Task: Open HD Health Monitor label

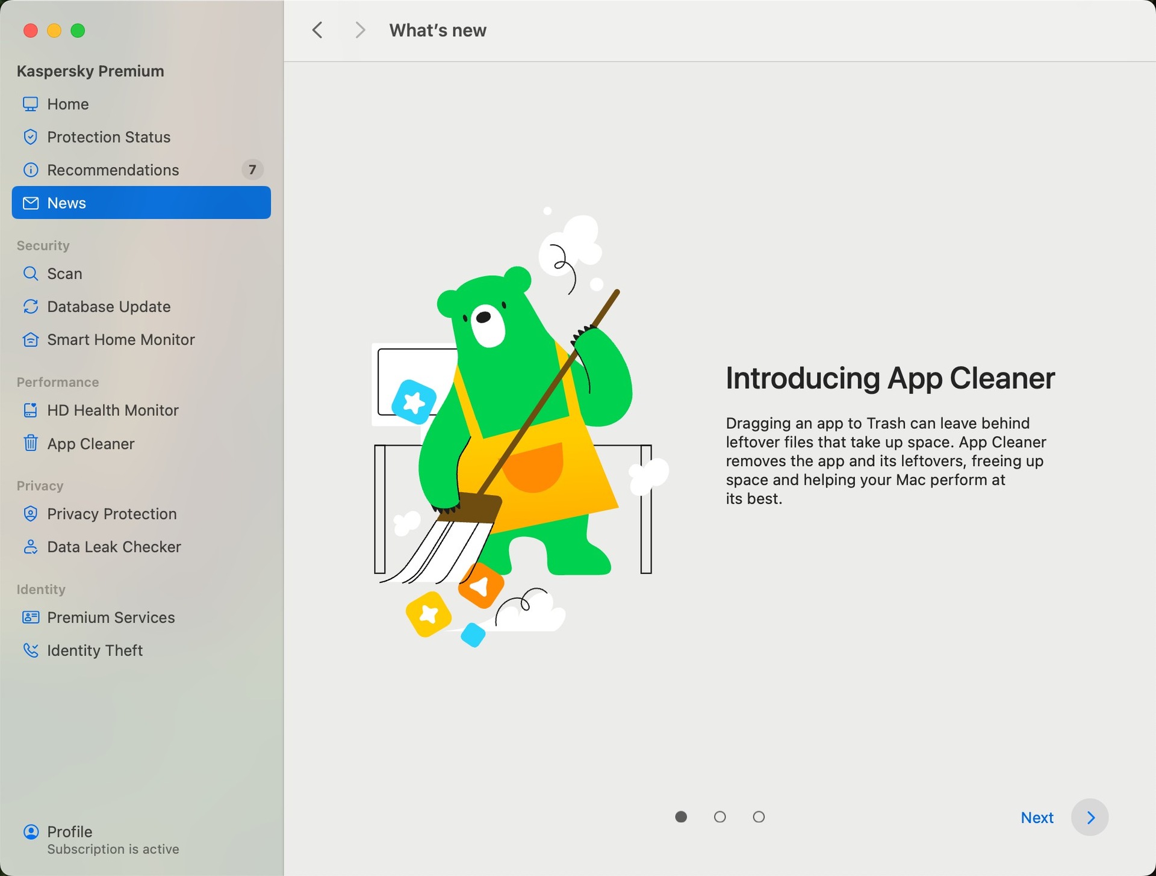Action: coord(113,410)
